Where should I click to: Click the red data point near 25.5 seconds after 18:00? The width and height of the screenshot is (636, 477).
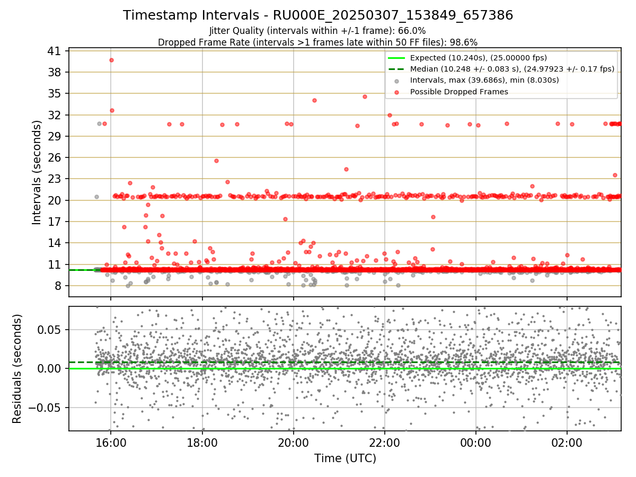216,161
